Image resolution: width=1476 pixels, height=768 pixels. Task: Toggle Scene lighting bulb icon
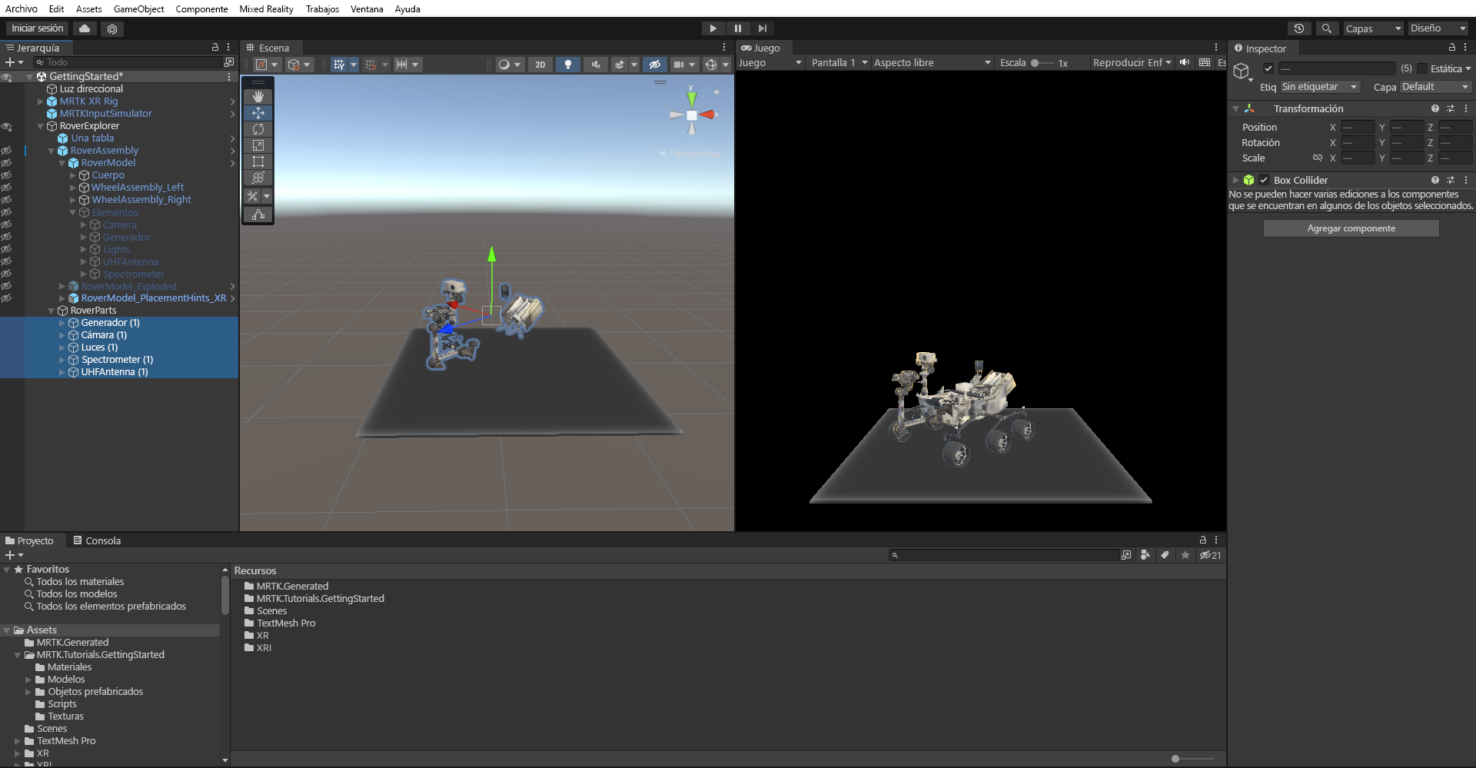coord(568,65)
